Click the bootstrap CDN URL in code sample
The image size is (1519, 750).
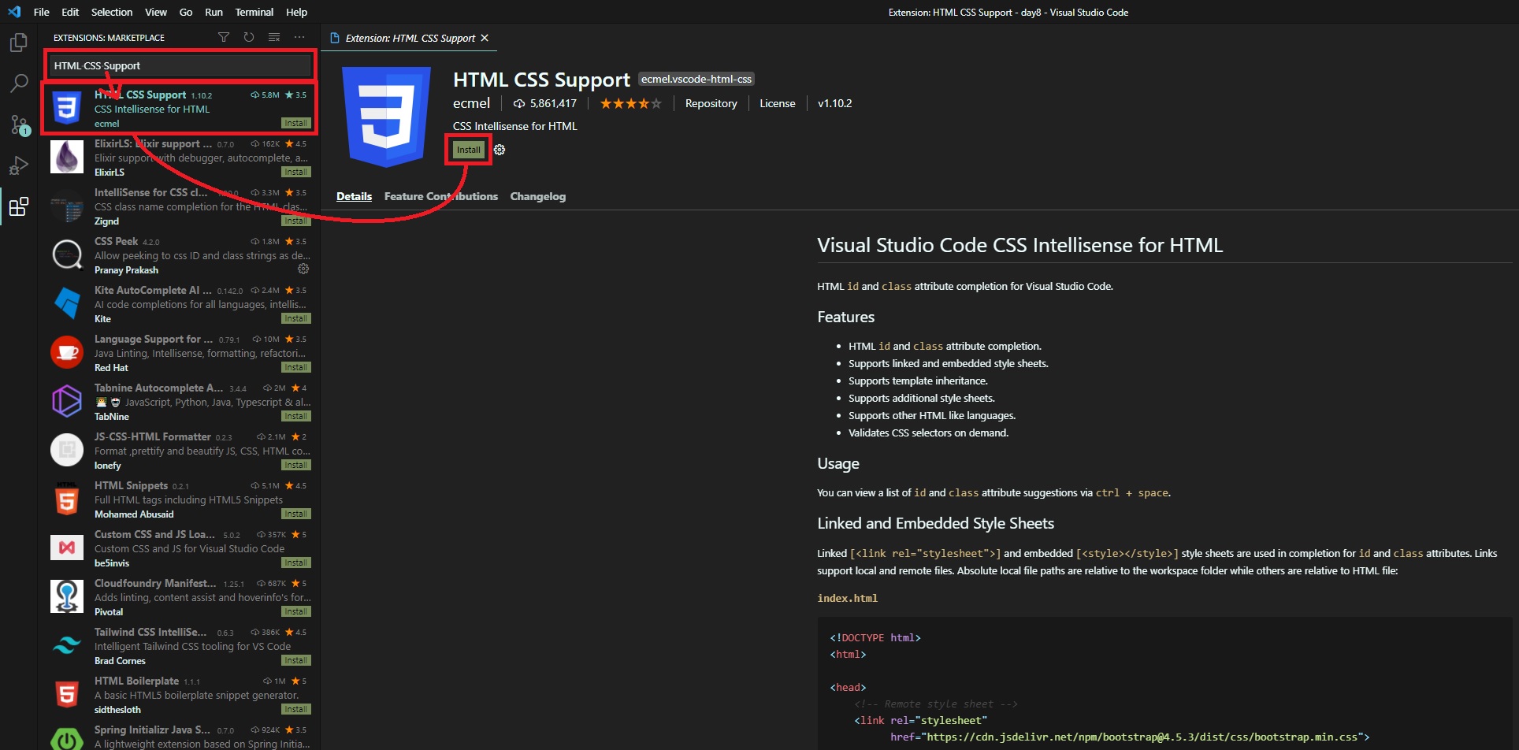[x=1143, y=737]
